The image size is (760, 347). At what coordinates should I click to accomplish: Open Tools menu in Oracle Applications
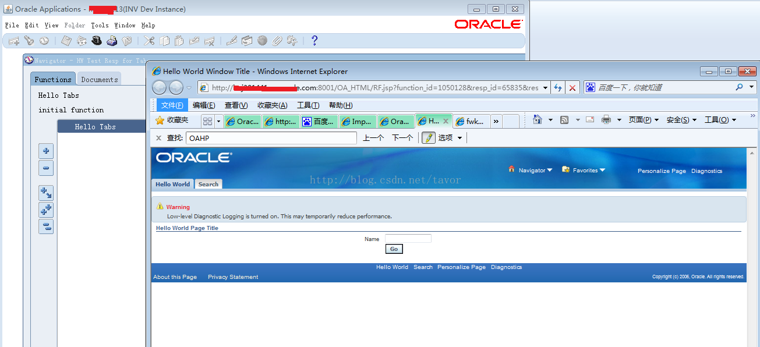pyautogui.click(x=100, y=25)
